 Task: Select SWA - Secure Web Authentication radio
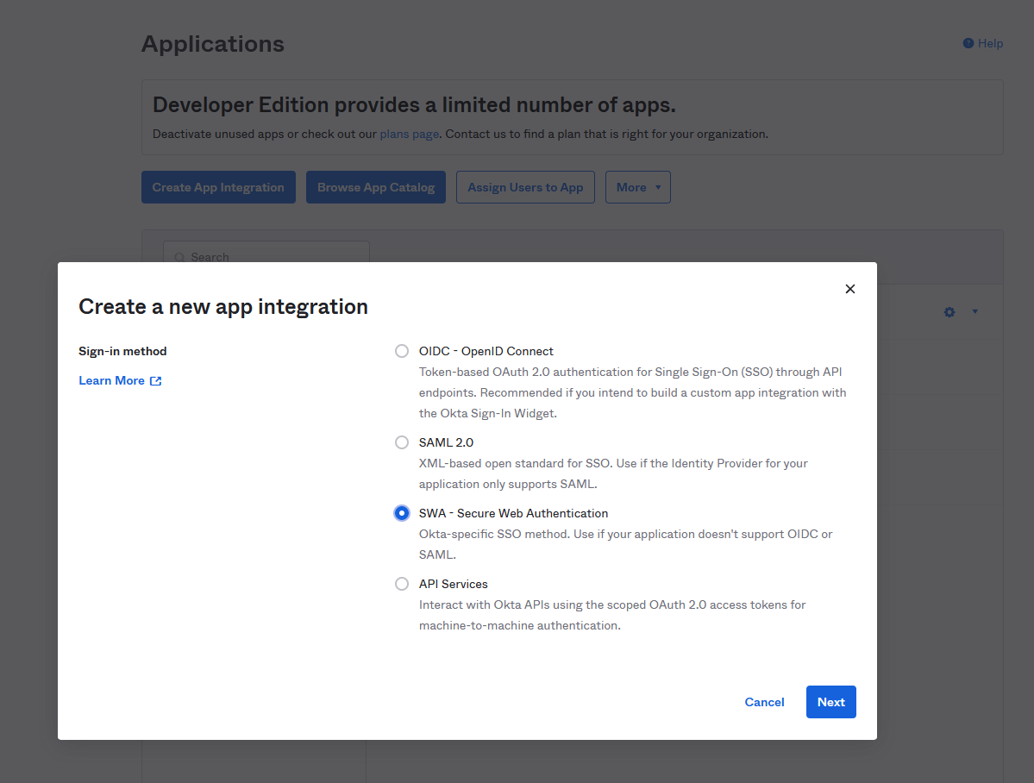coord(402,513)
